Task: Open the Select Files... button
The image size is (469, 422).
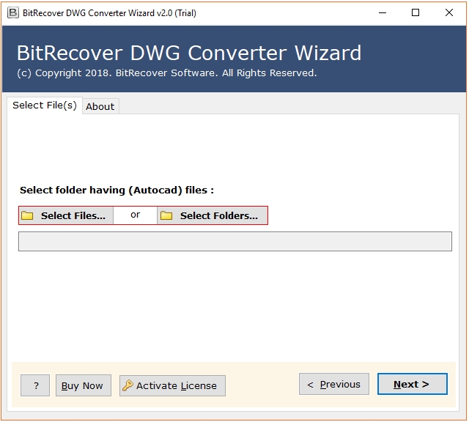Action: (x=66, y=215)
